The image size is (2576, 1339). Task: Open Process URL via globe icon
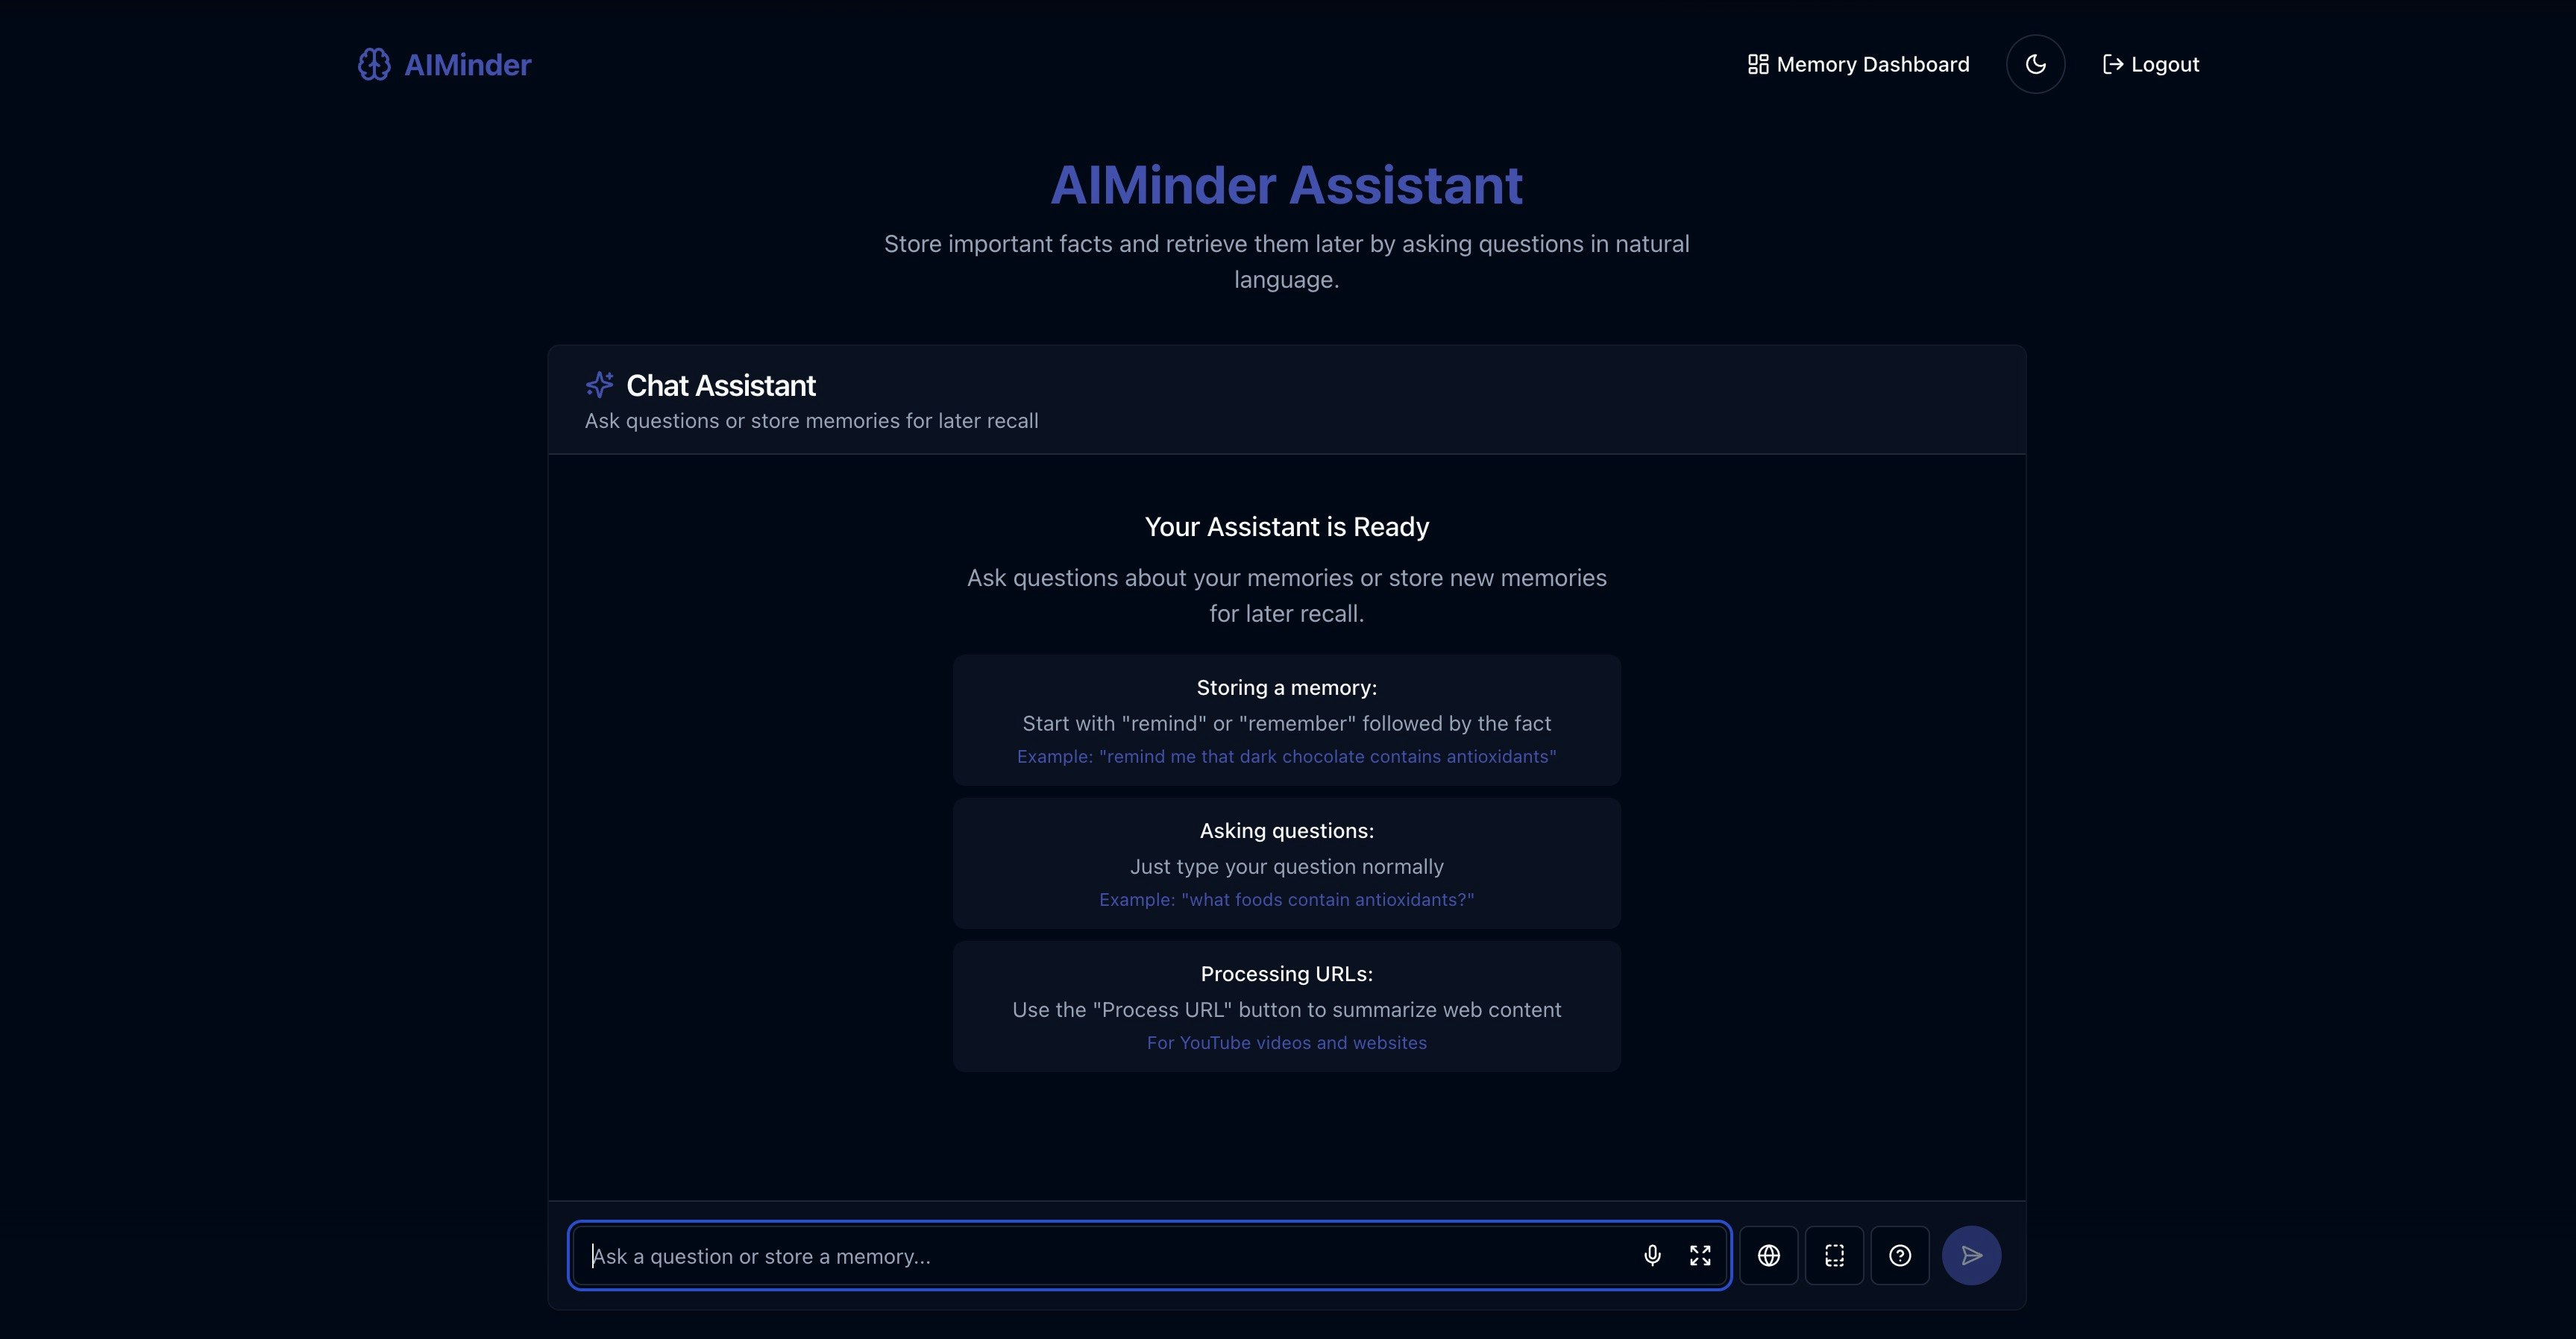click(x=1768, y=1255)
